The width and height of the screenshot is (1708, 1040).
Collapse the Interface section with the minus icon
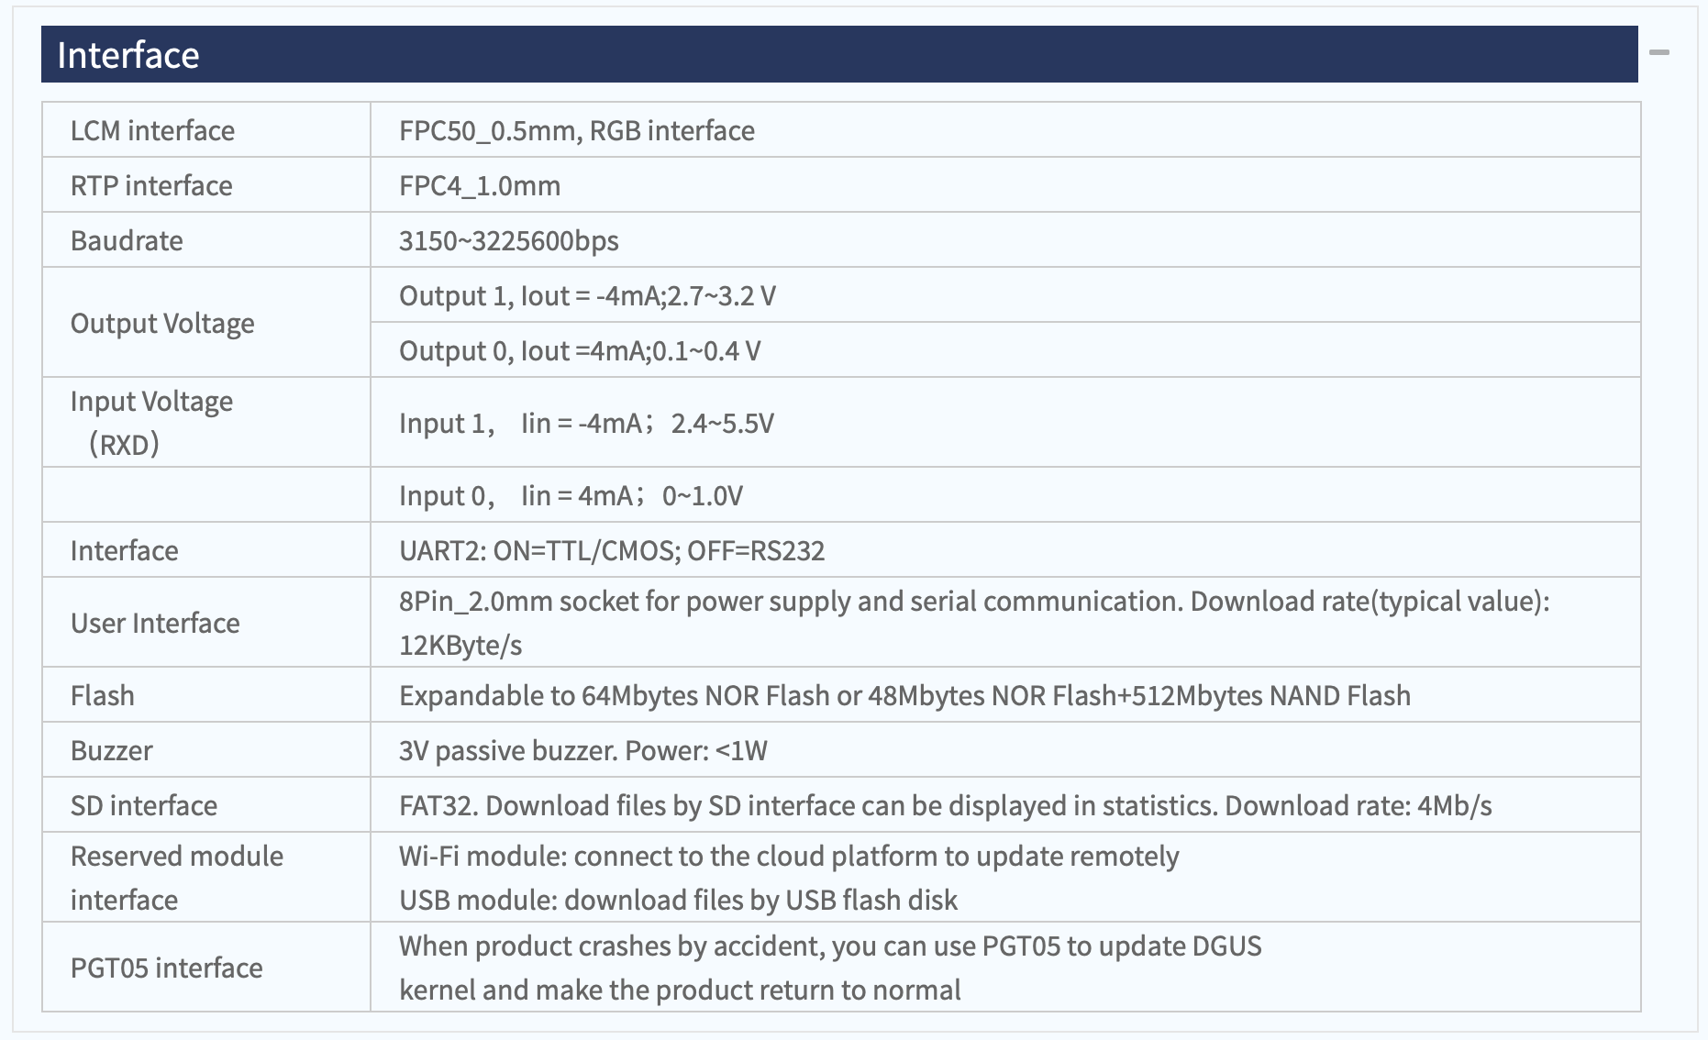click(1658, 53)
